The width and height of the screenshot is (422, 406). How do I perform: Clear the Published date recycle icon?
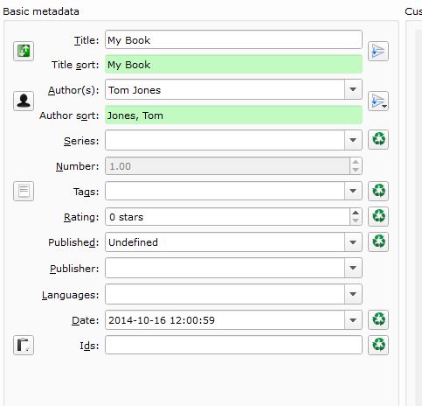pyautogui.click(x=378, y=241)
